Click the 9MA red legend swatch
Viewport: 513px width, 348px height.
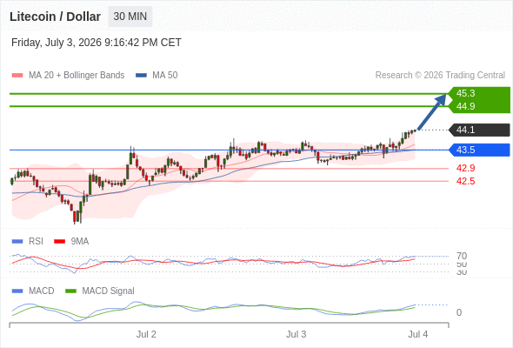[x=59, y=242]
